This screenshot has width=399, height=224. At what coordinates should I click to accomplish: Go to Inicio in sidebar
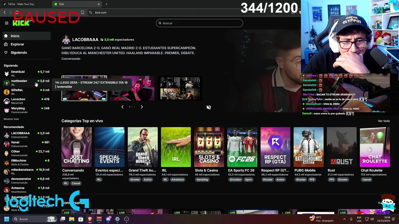pyautogui.click(x=26, y=36)
